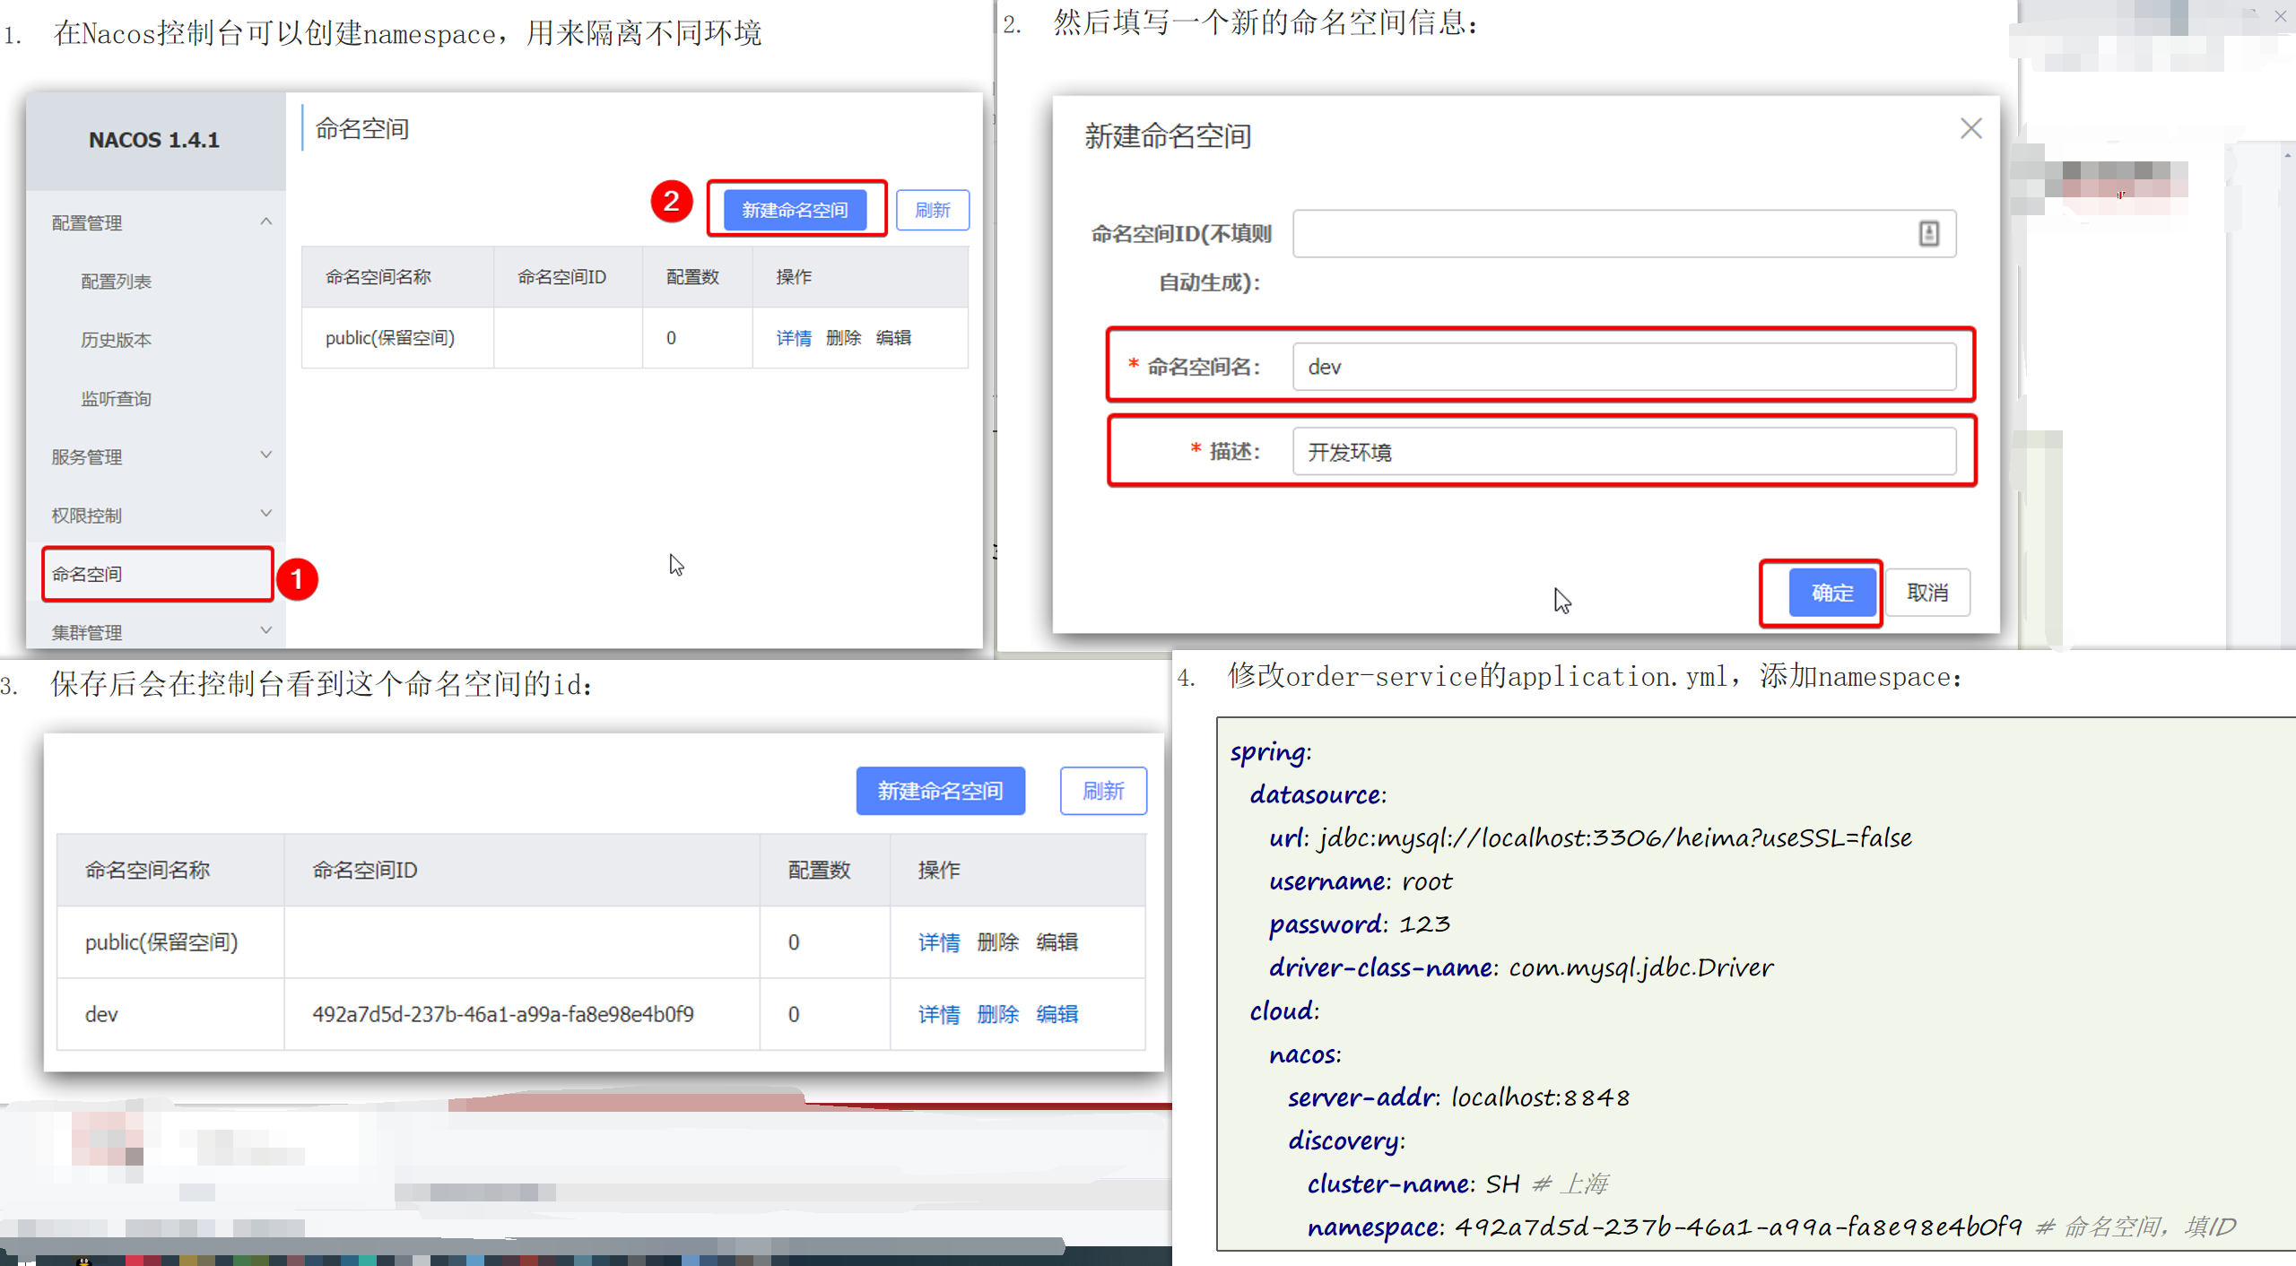Select 历史版本 sidebar item
The height and width of the screenshot is (1266, 2296).
click(x=116, y=340)
